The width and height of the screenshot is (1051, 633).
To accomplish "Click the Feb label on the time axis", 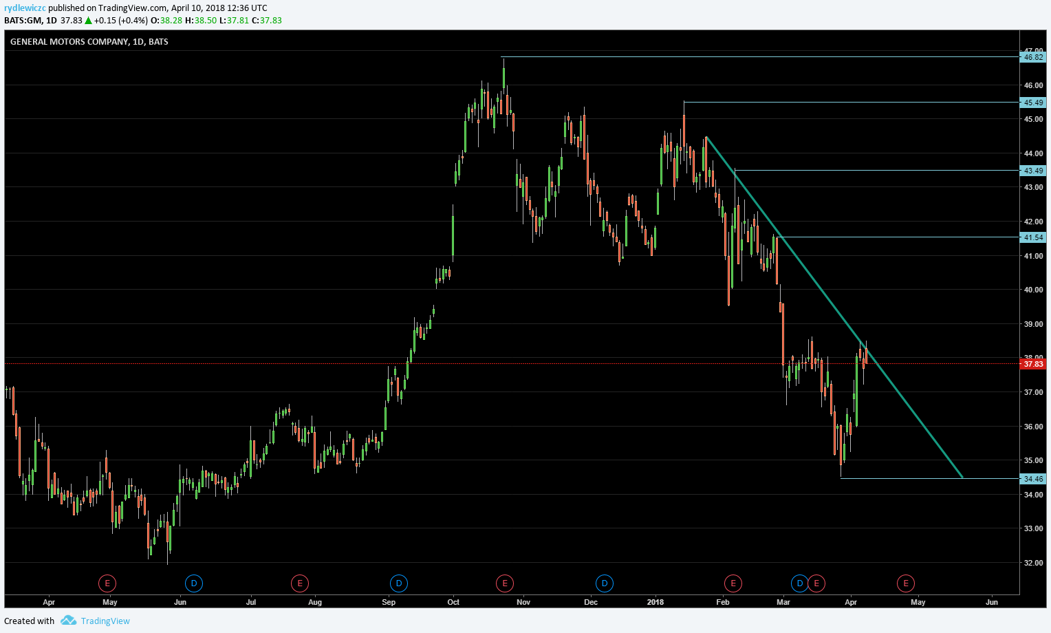I will click(723, 602).
